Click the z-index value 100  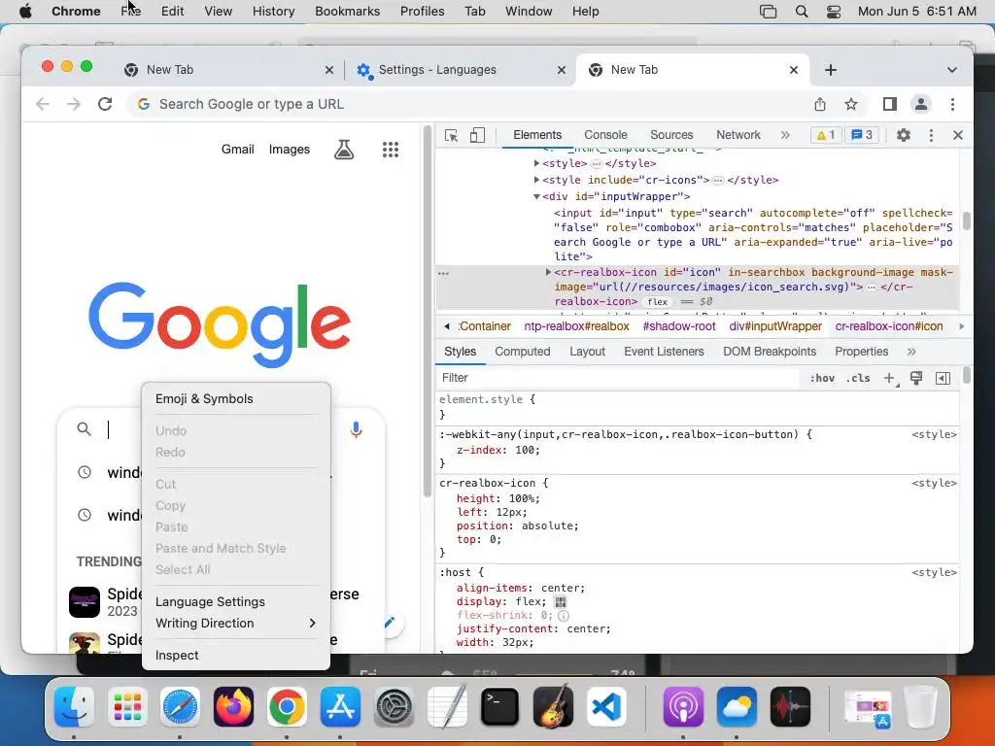pos(524,450)
